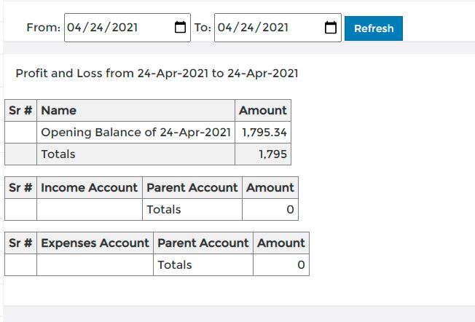Click the Parent Account header in the income table

click(x=192, y=187)
